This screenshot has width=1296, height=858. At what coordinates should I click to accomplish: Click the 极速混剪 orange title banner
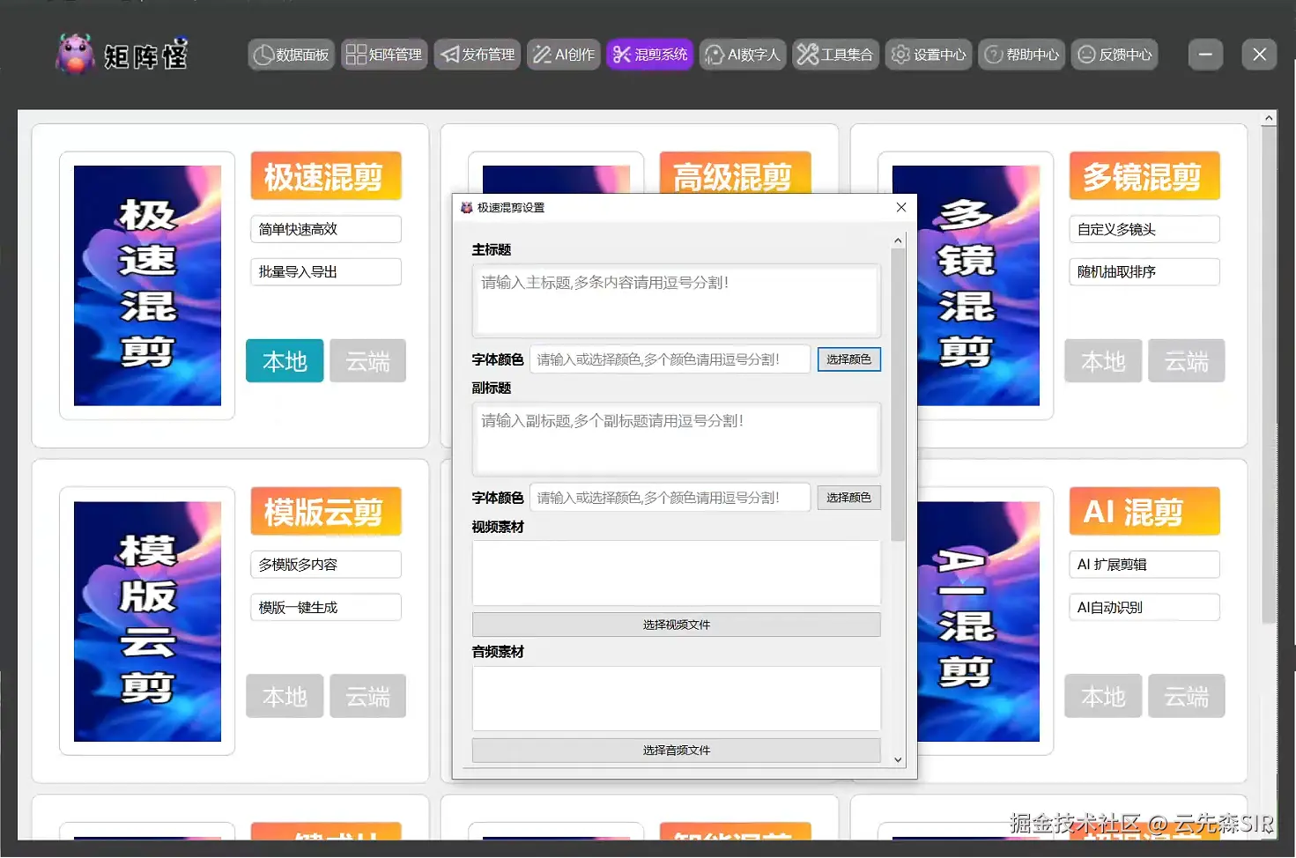point(325,176)
